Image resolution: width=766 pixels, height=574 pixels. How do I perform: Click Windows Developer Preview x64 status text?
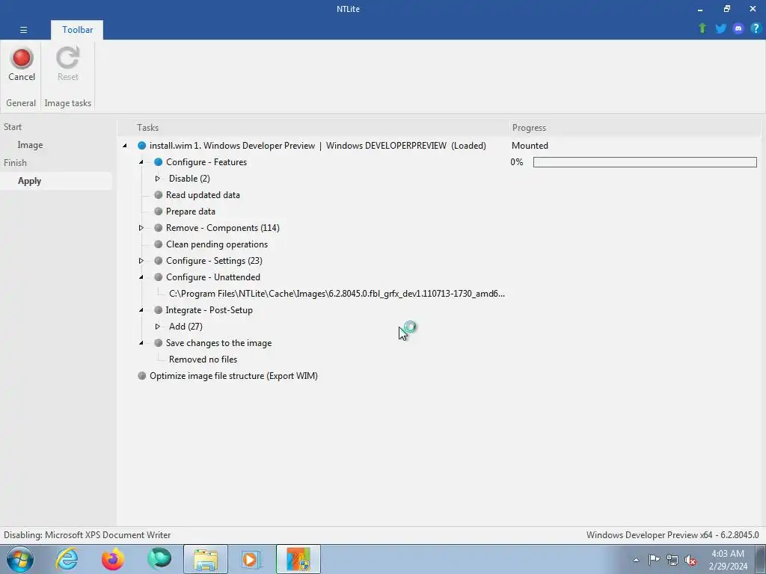(672, 535)
